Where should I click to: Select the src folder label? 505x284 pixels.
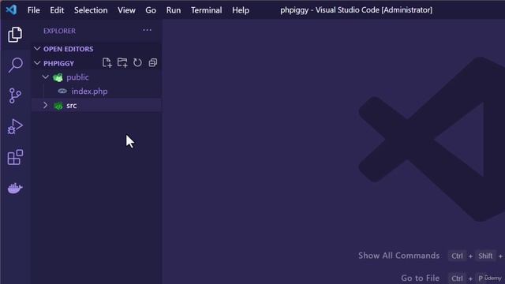[72, 106]
